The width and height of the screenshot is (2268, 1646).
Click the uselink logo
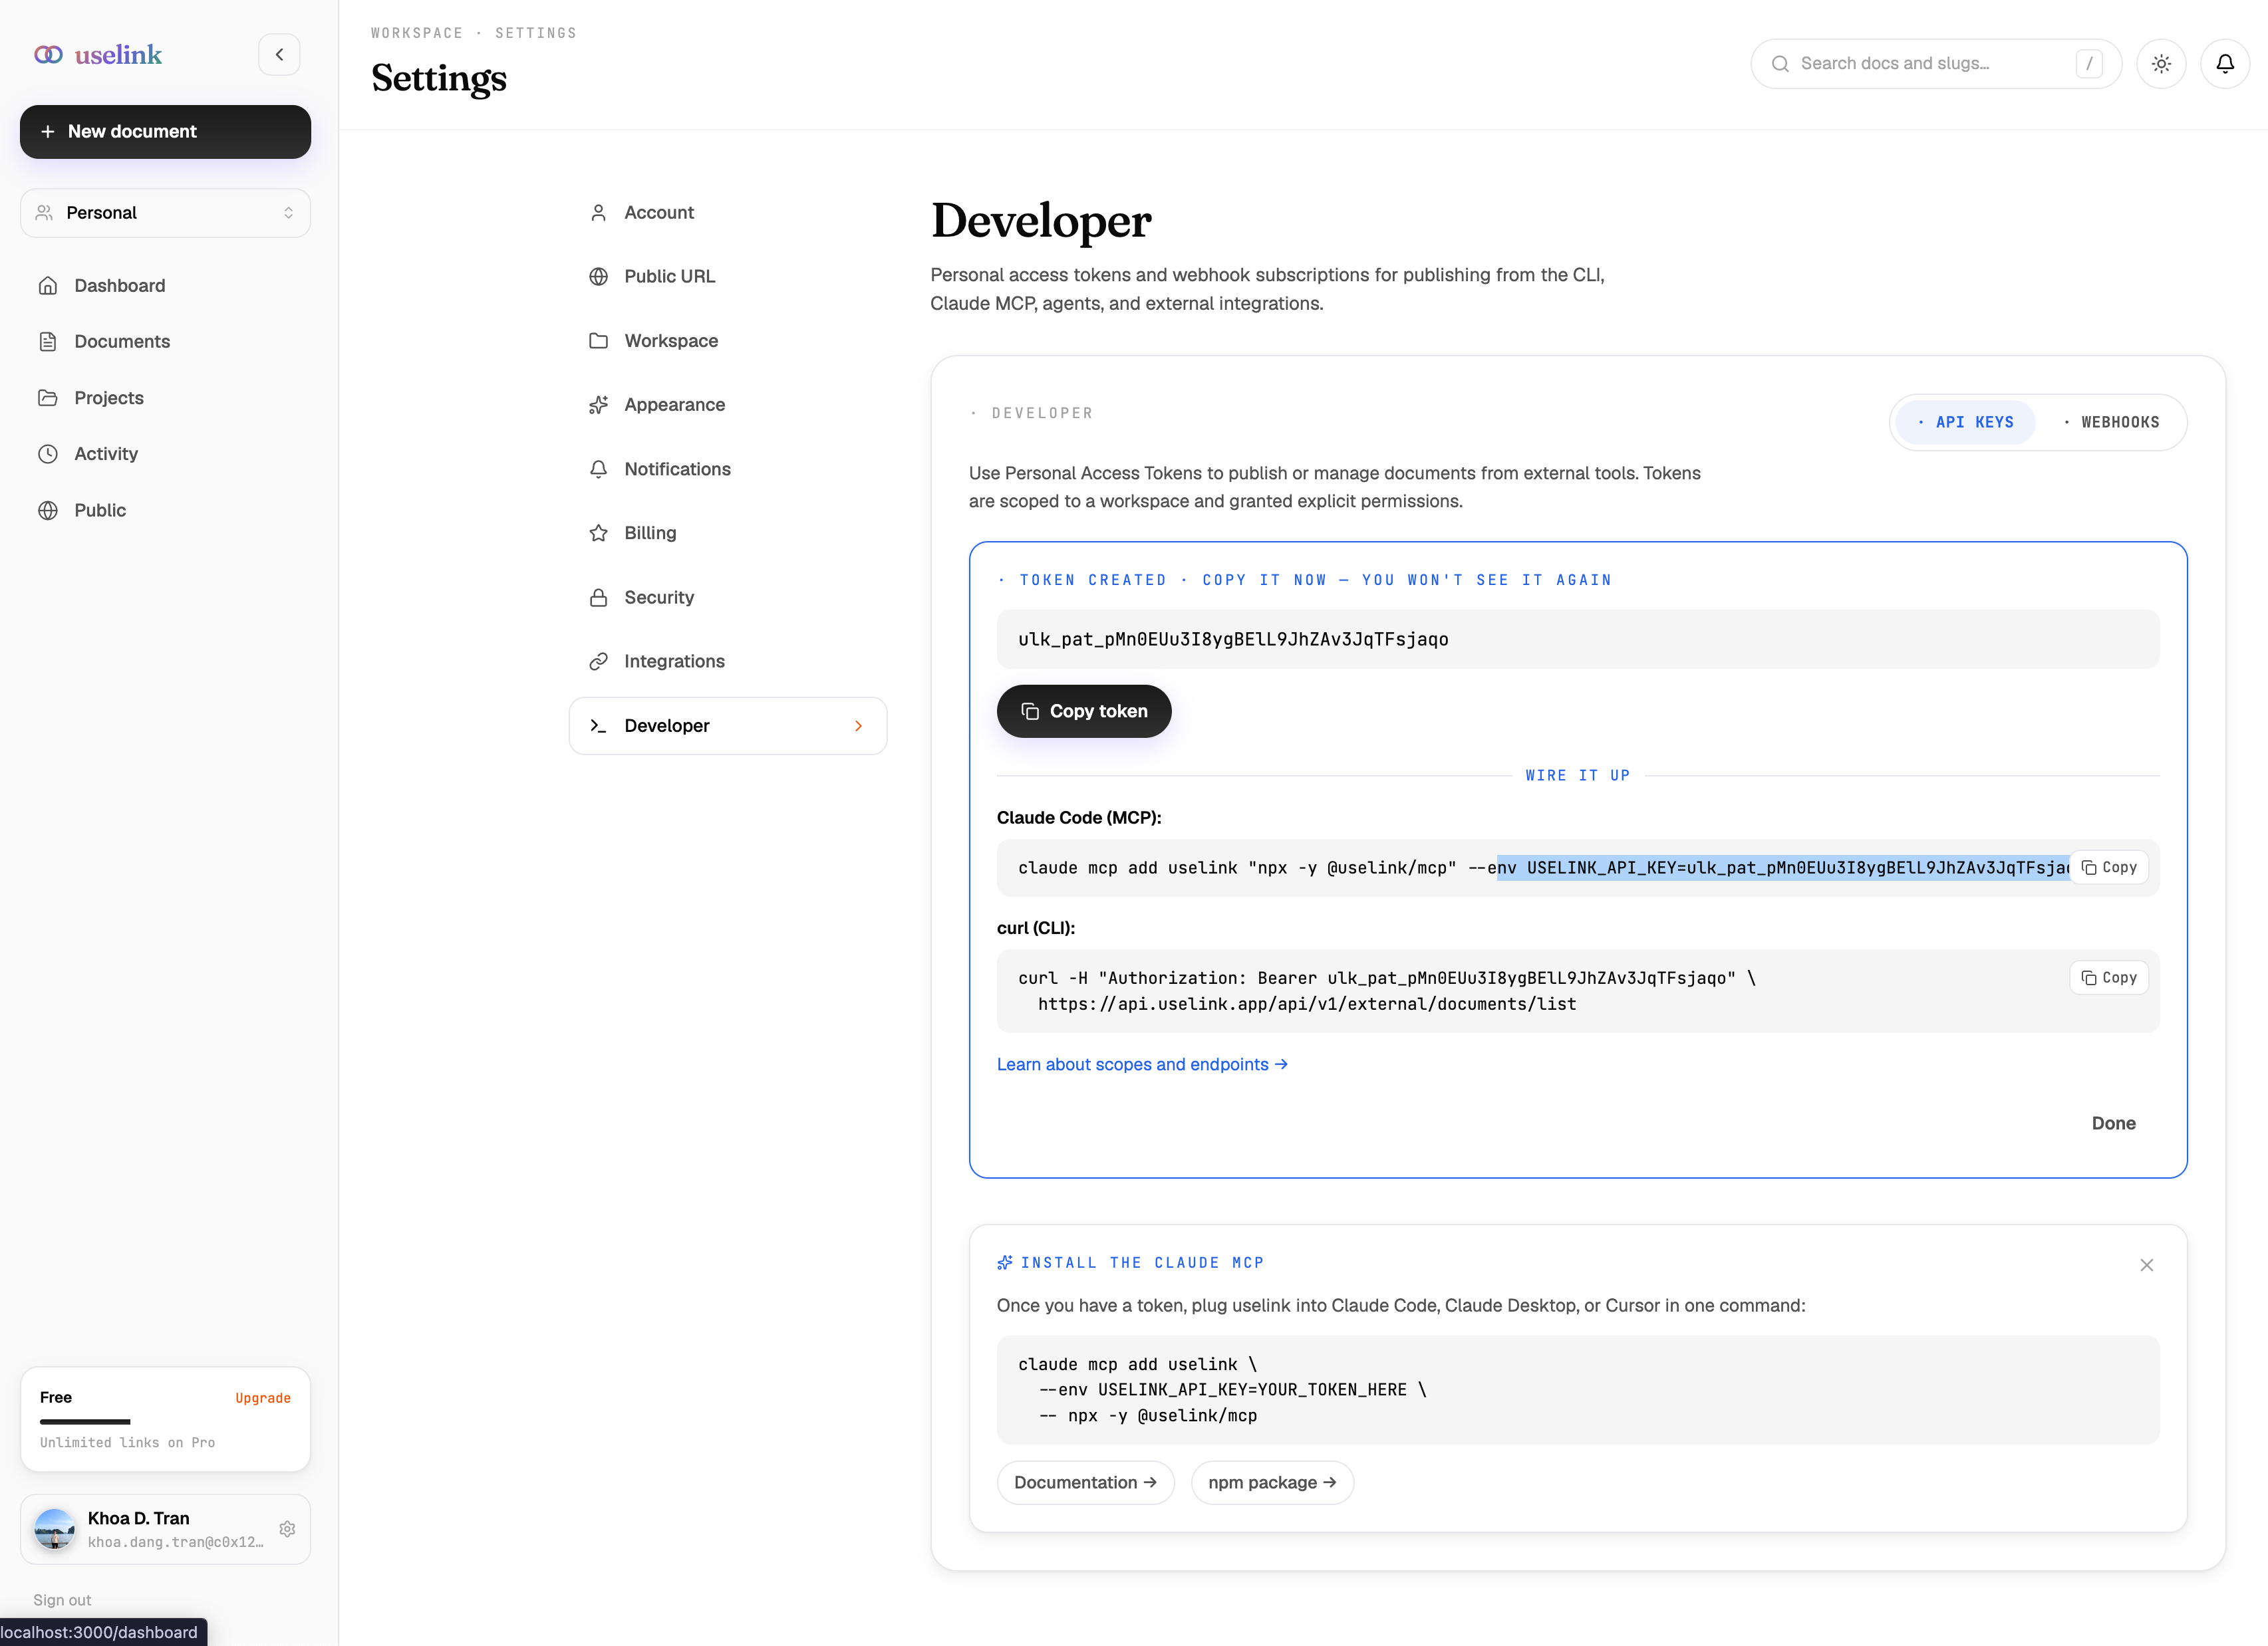(x=98, y=55)
